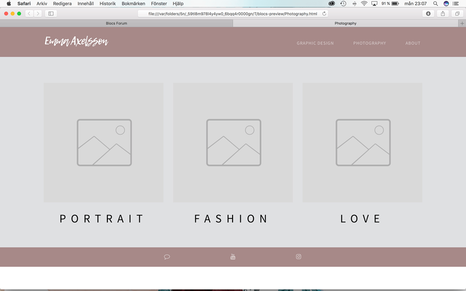Image resolution: width=466 pixels, height=291 pixels.
Task: Open the Instagram icon in footer
Action: [299, 256]
